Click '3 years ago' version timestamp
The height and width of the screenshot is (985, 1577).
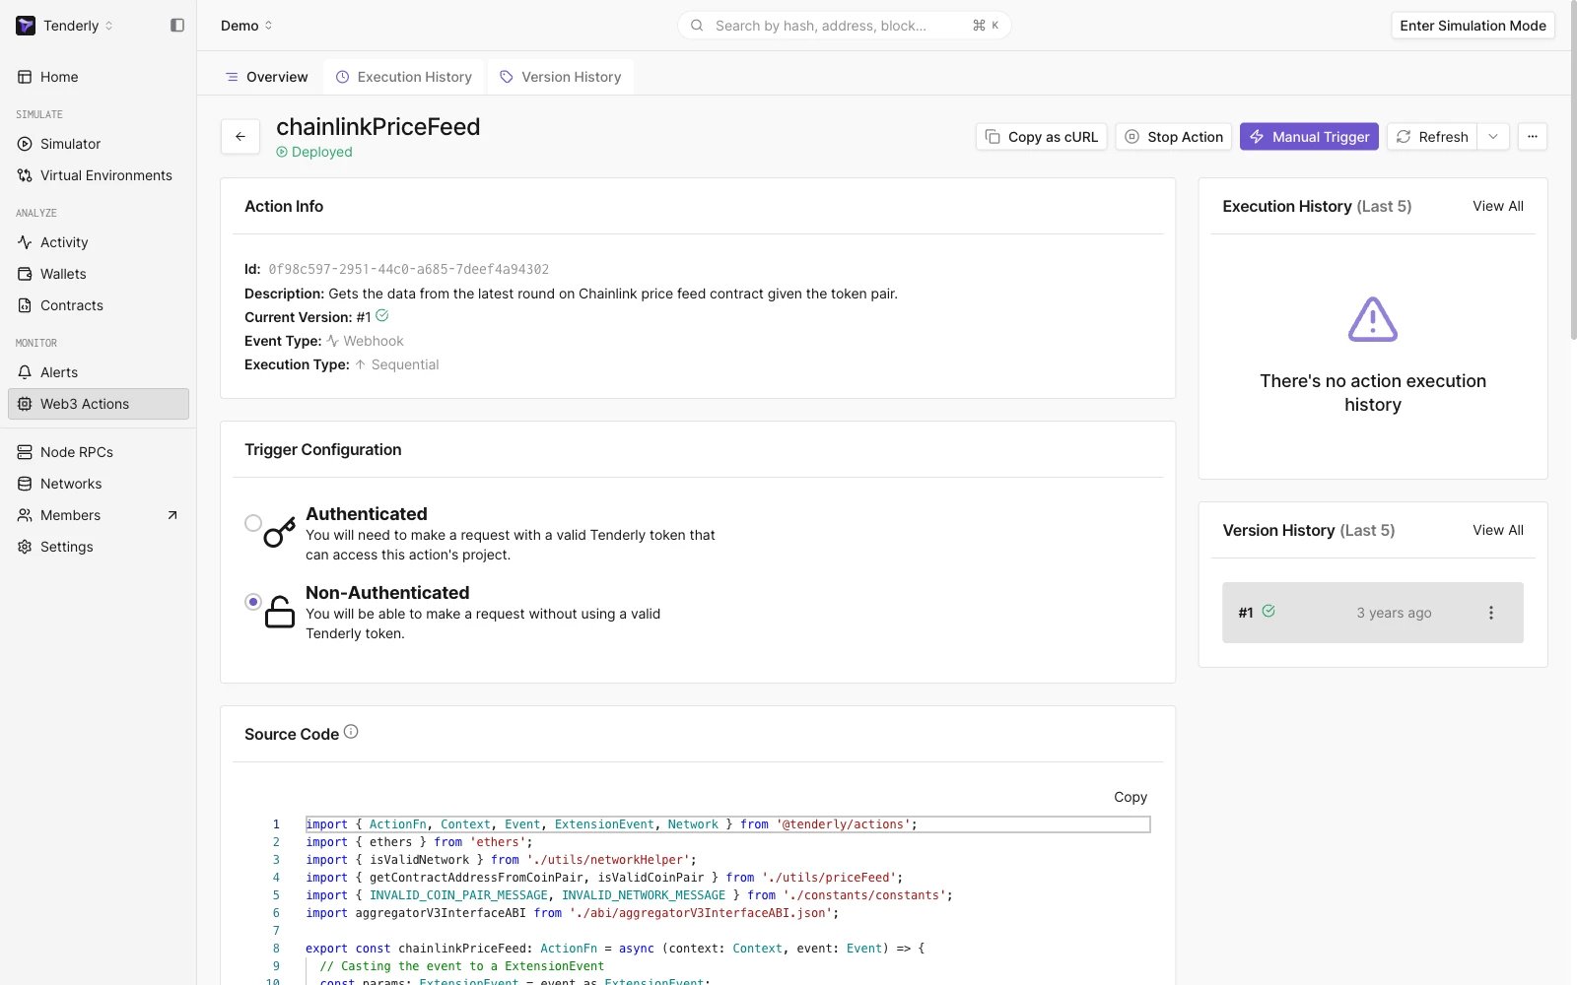[1394, 613]
